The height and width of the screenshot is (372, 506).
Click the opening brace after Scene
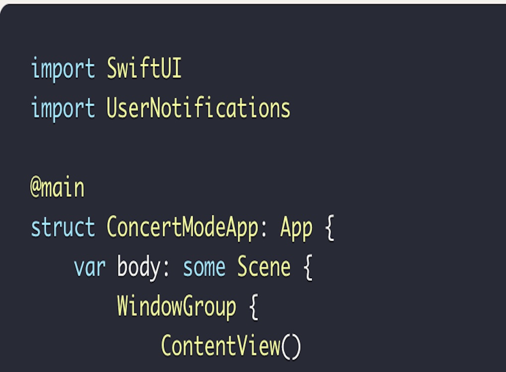pyautogui.click(x=308, y=269)
